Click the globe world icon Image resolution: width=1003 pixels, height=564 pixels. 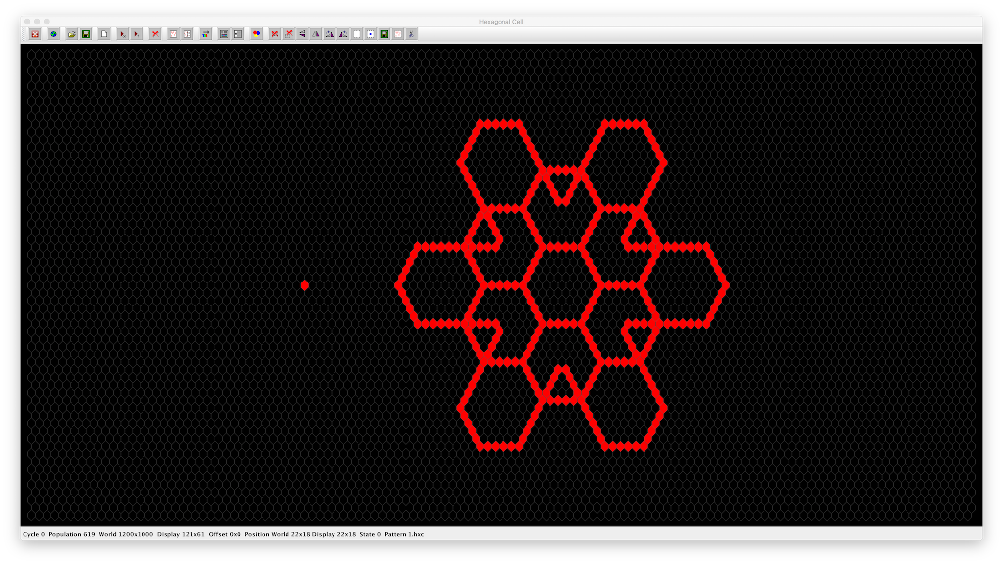[x=53, y=34]
